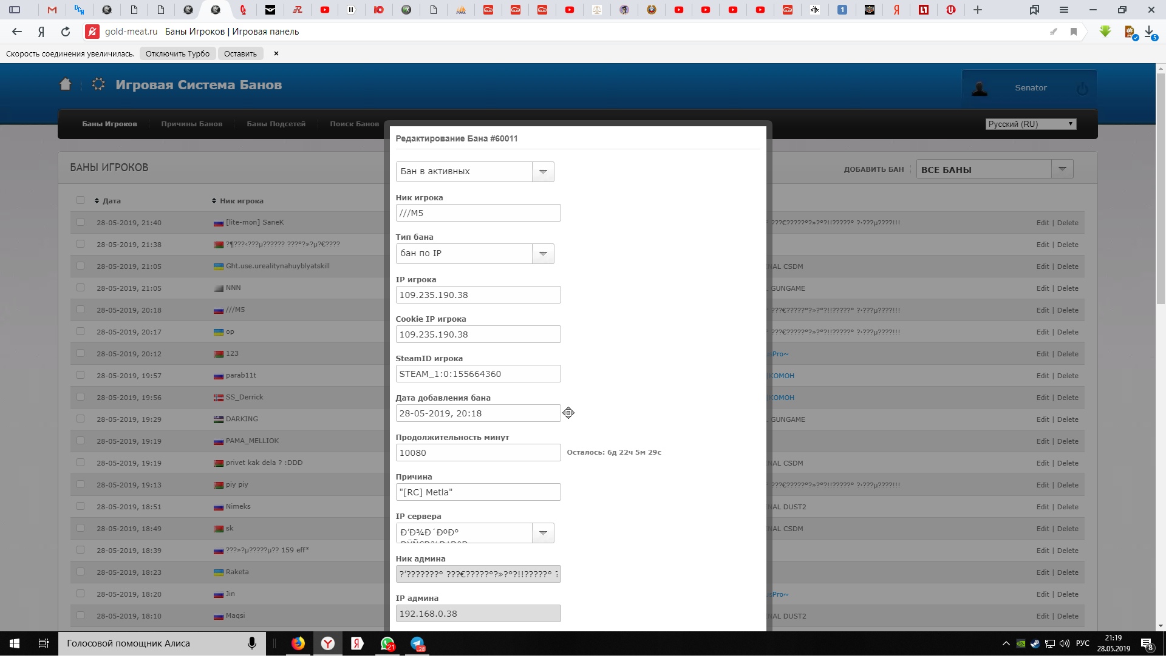Image resolution: width=1166 pixels, height=658 pixels.
Task: Sort table by Ник игрока column
Action: pyautogui.click(x=237, y=201)
